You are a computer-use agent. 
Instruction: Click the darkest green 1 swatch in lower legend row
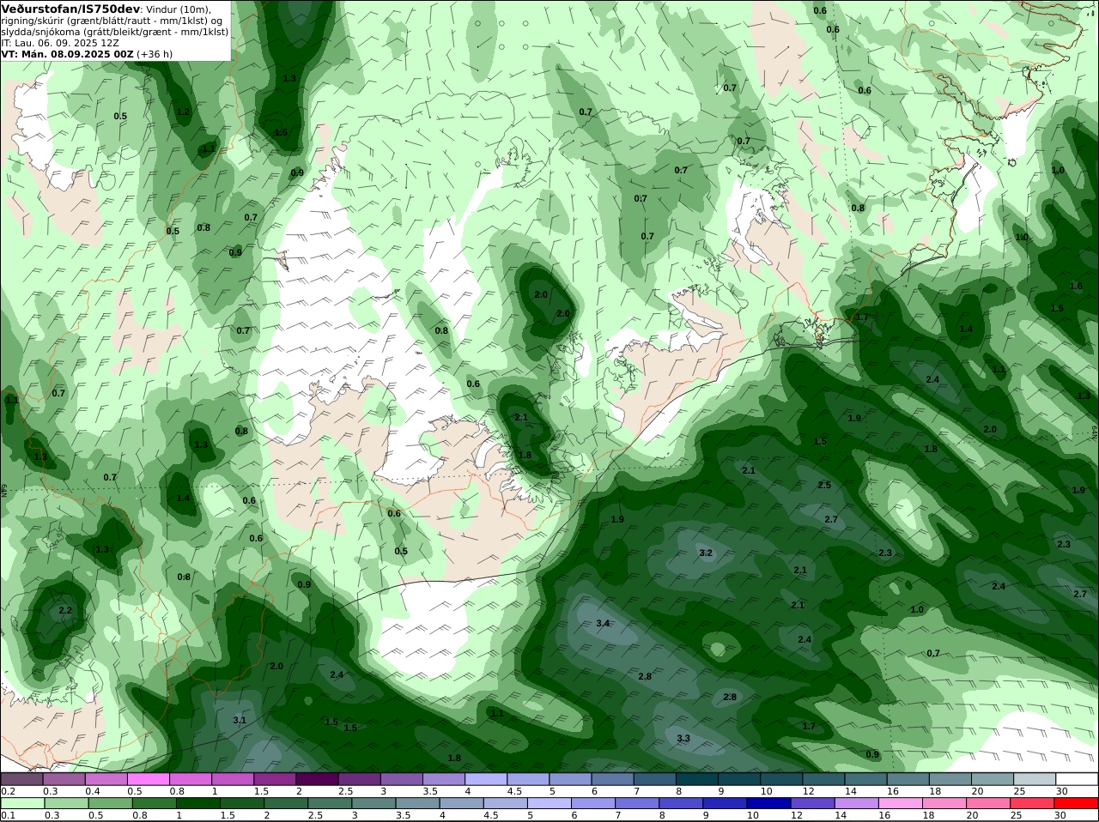tap(197, 803)
